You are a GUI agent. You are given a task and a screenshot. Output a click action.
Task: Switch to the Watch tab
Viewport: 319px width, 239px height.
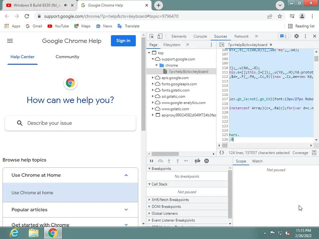pos(257,161)
